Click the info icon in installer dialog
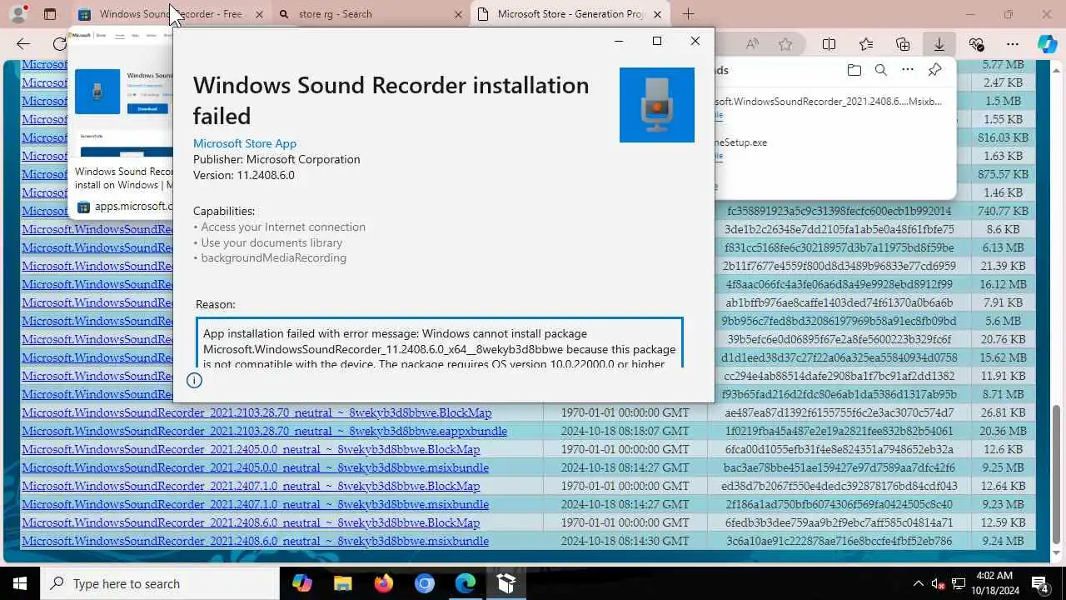The image size is (1066, 600). [194, 380]
